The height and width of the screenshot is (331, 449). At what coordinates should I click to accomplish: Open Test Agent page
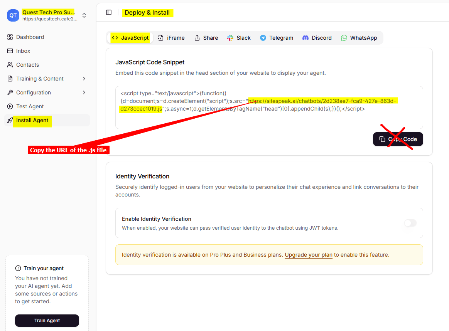tap(47, 106)
